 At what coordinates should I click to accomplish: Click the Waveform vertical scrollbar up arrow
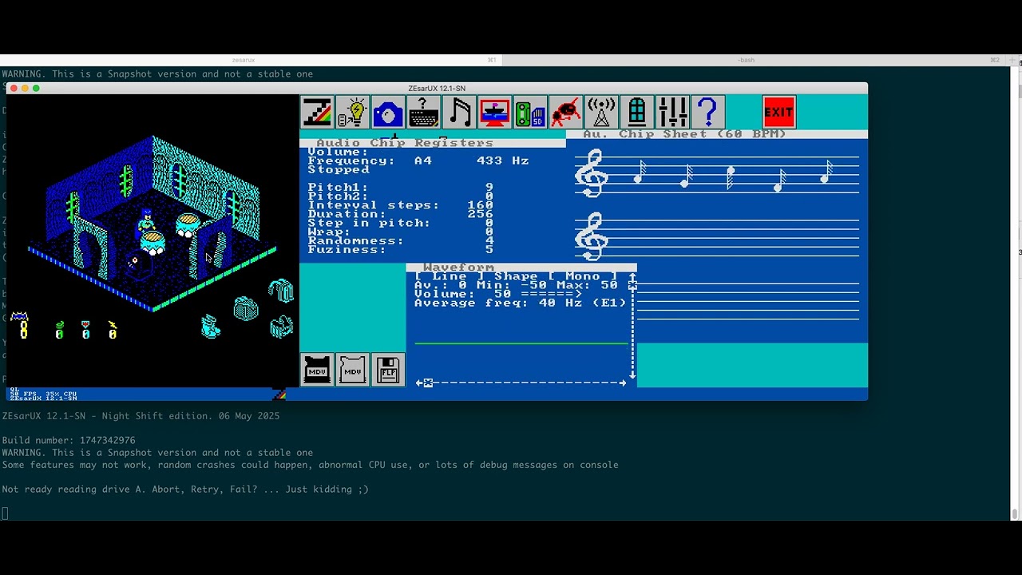[x=632, y=276]
